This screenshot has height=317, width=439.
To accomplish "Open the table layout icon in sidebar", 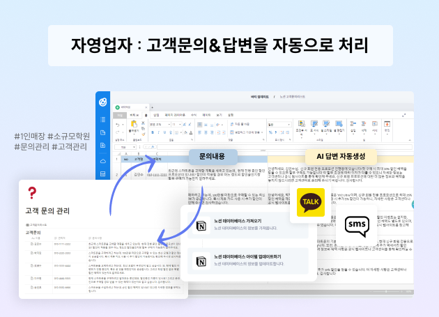I will (x=102, y=174).
